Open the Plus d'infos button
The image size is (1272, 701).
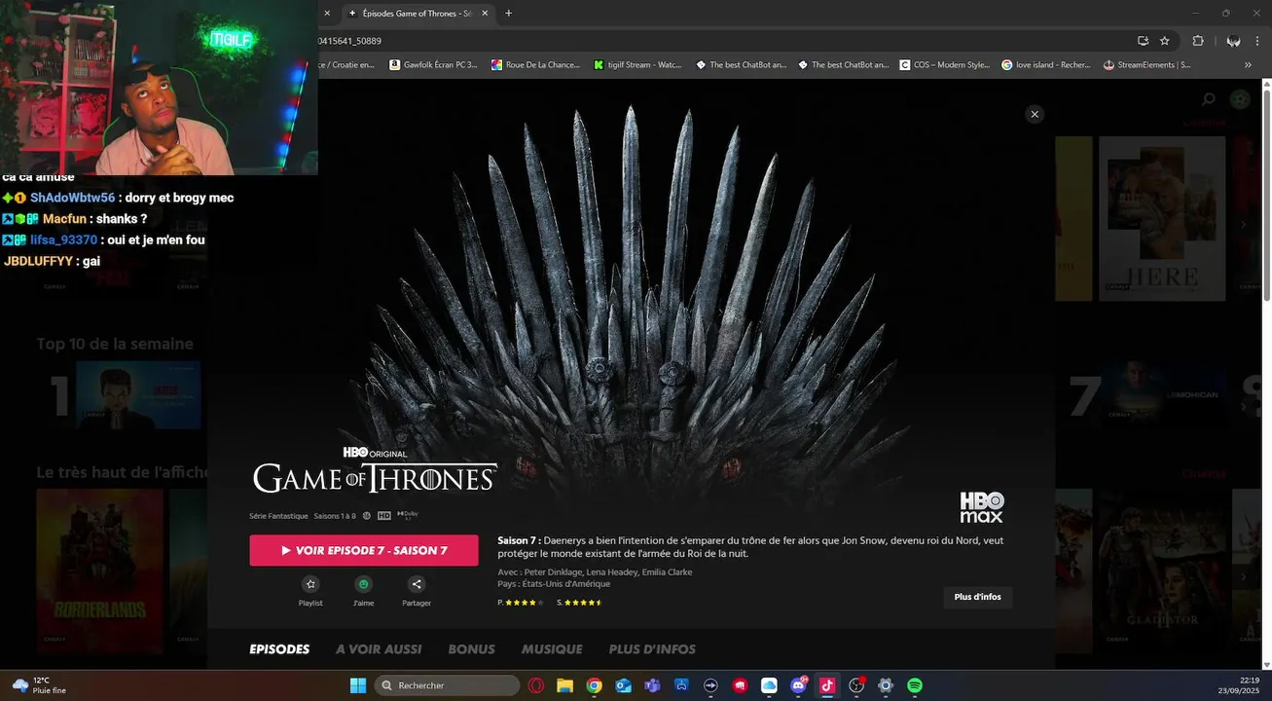[978, 597]
